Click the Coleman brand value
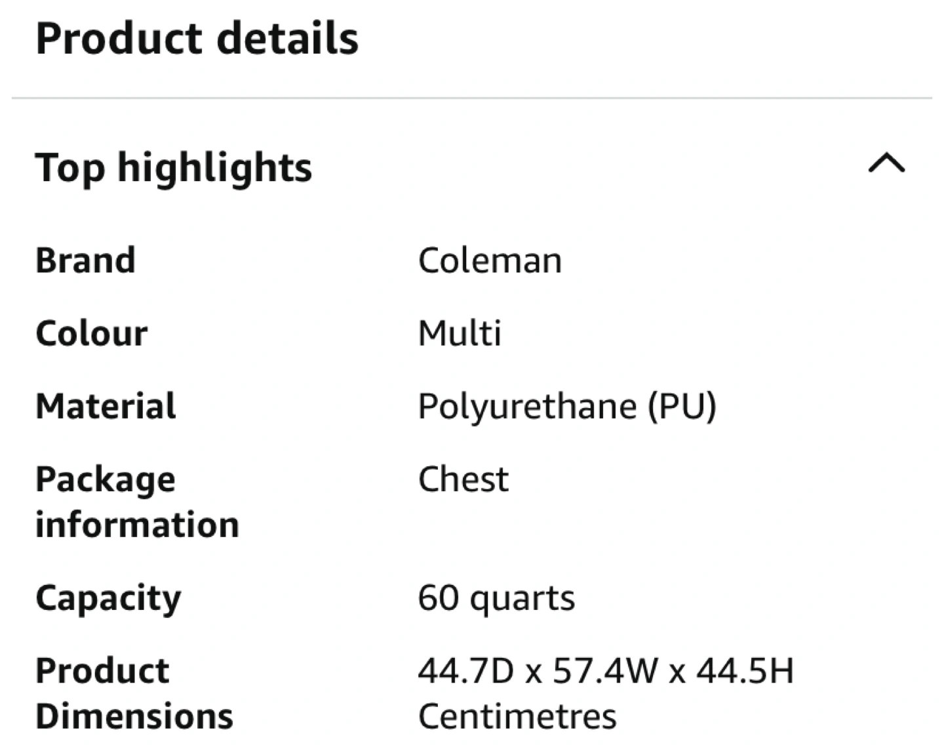The image size is (944, 749). pyautogui.click(x=490, y=260)
